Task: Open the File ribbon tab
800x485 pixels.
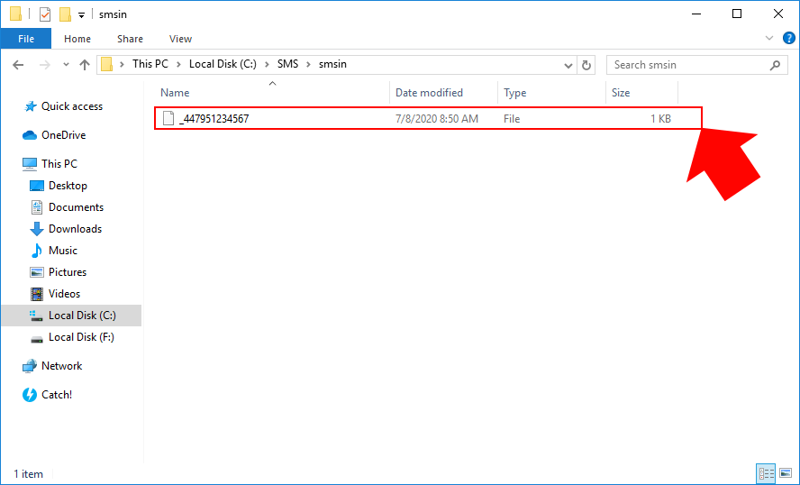Action: point(26,39)
